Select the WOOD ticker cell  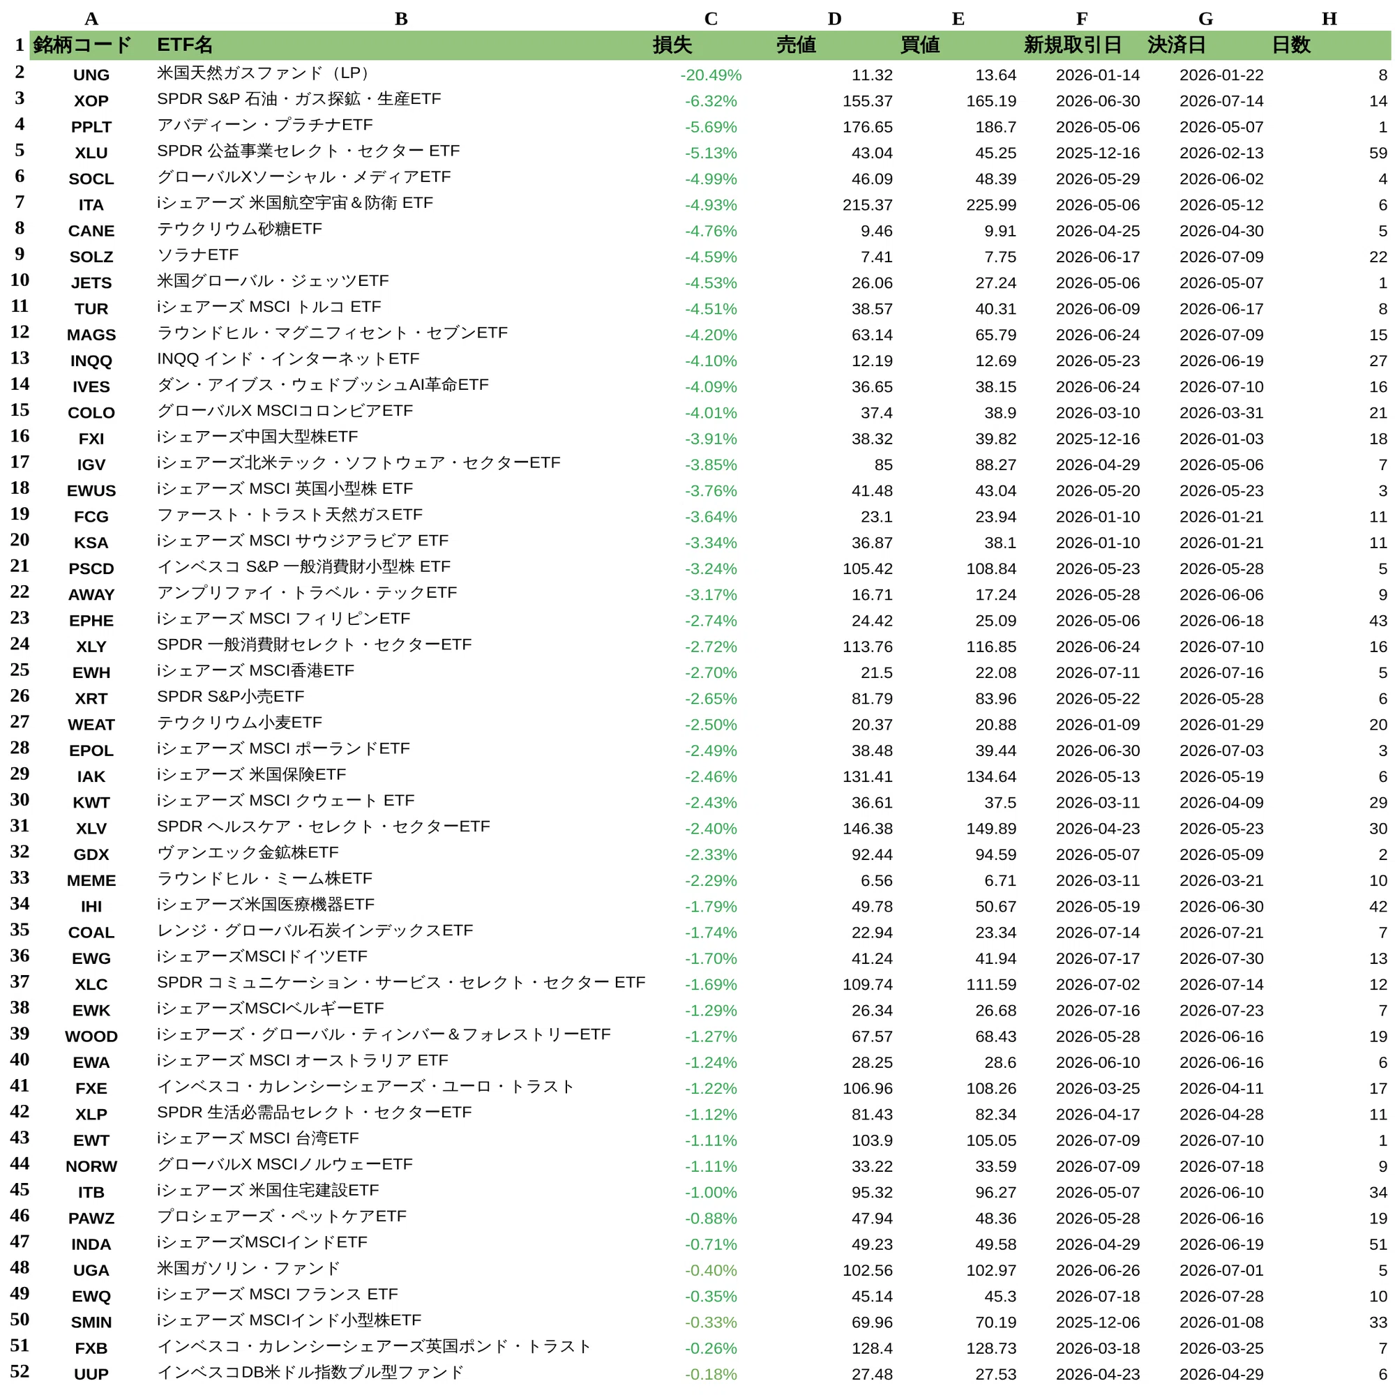click(91, 1036)
